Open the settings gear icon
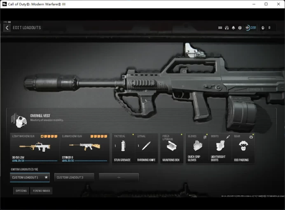 pos(240,28)
